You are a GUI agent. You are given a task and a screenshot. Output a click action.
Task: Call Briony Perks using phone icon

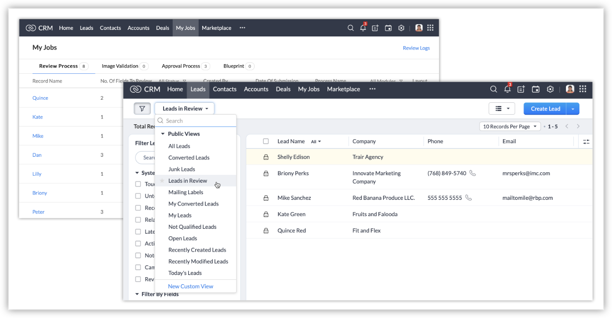pyautogui.click(x=473, y=173)
